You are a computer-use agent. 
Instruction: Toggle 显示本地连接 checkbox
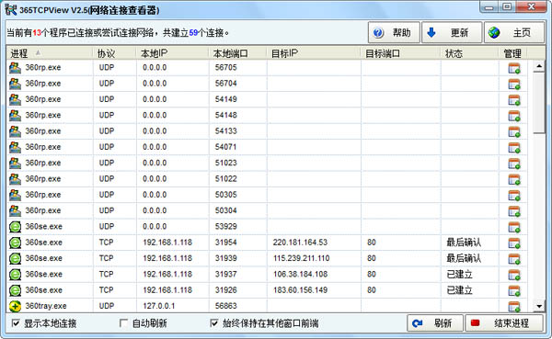point(16,322)
